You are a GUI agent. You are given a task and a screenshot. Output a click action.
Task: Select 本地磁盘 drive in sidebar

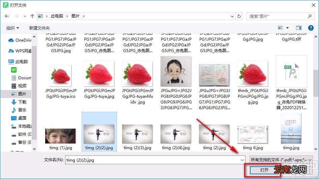coord(21,126)
